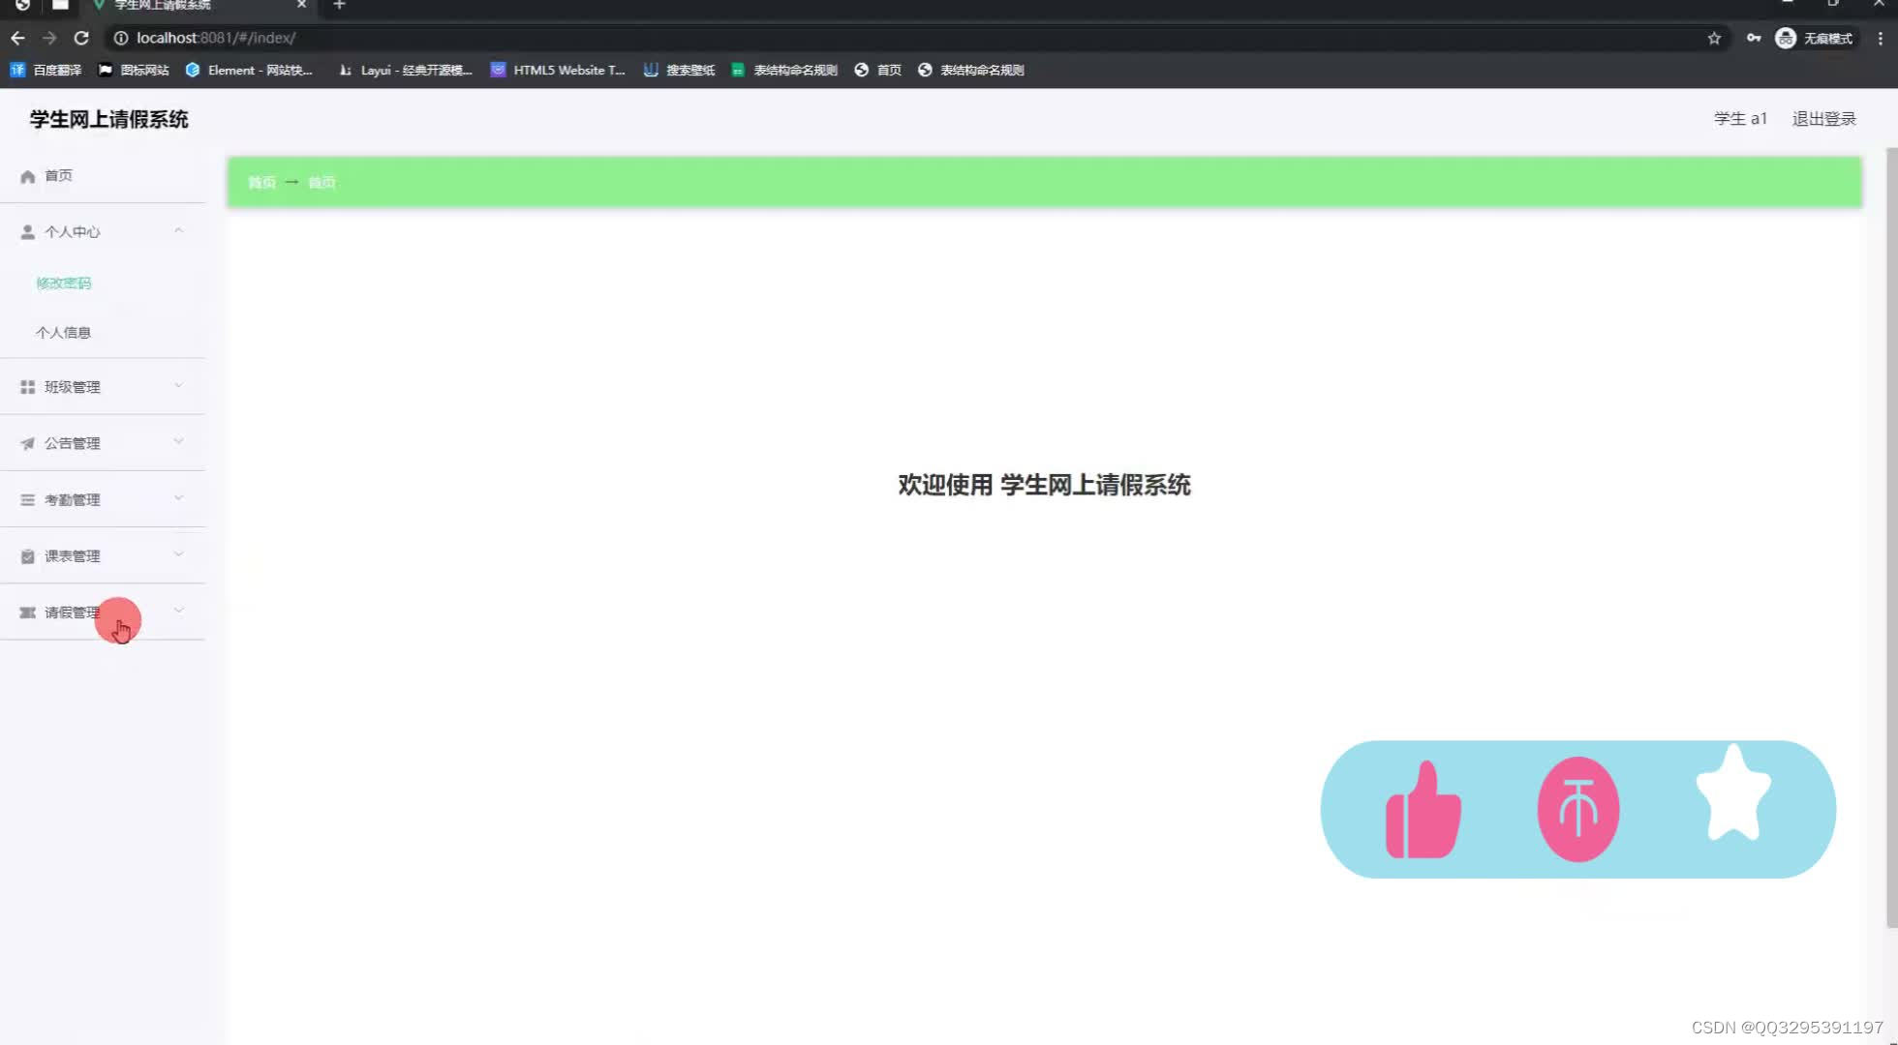Click the grid icon of 班级管理
Screen dimensions: 1898x1045
coord(27,387)
